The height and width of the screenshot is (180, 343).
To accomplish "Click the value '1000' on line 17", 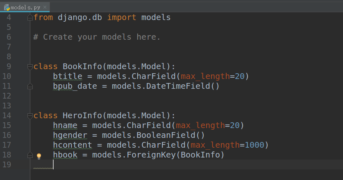I will pos(254,145).
